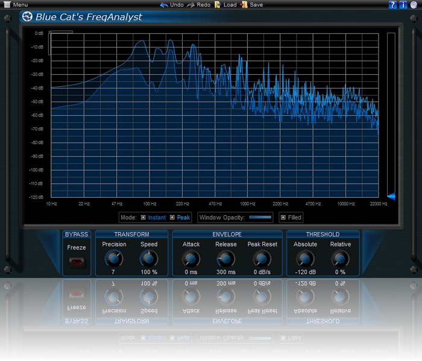Toggle the Freeze bypass button
Screen dimensions: 422x361
point(77,262)
